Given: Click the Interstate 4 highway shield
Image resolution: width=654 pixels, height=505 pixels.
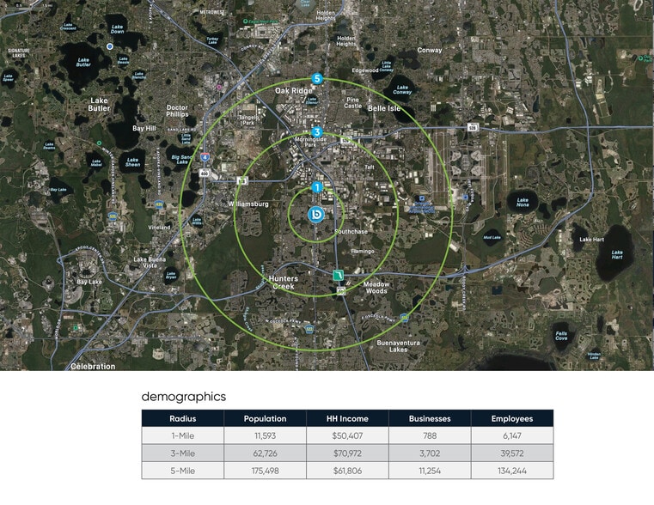Looking at the screenshot, I should [205, 158].
